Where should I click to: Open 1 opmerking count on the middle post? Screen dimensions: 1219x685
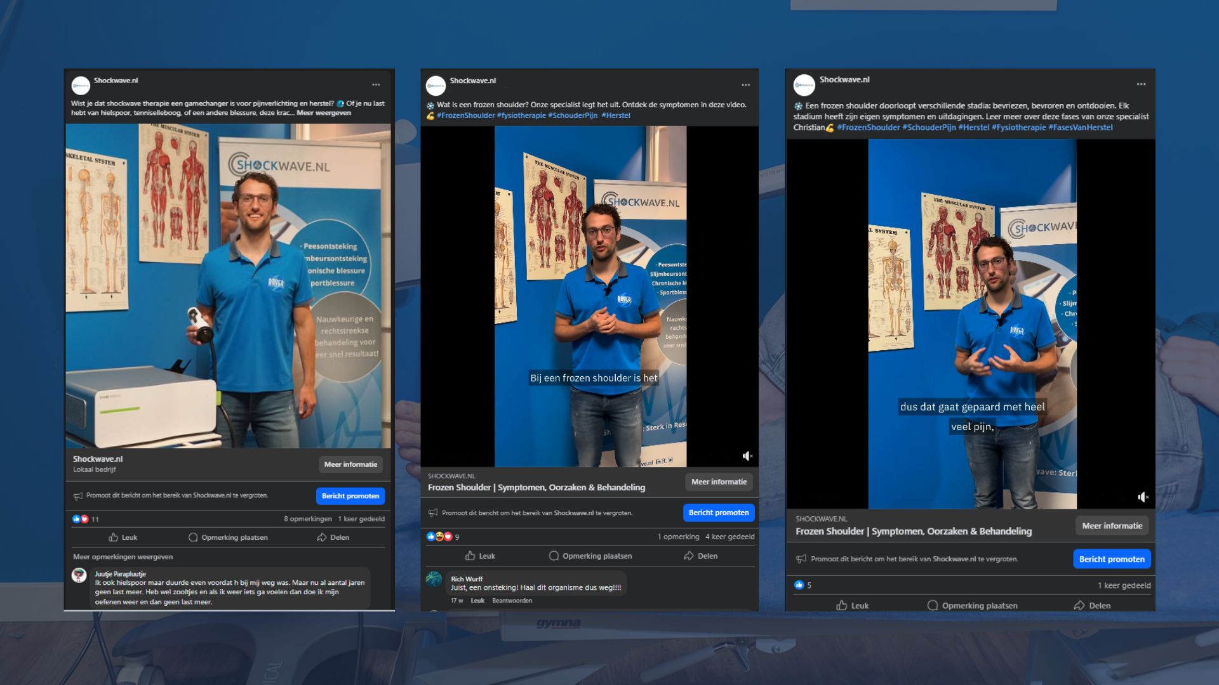click(x=678, y=537)
